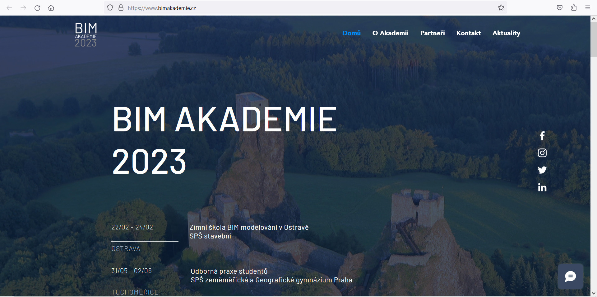Open the Twitter bird icon
Viewport: 597px width, 297px height.
542,170
